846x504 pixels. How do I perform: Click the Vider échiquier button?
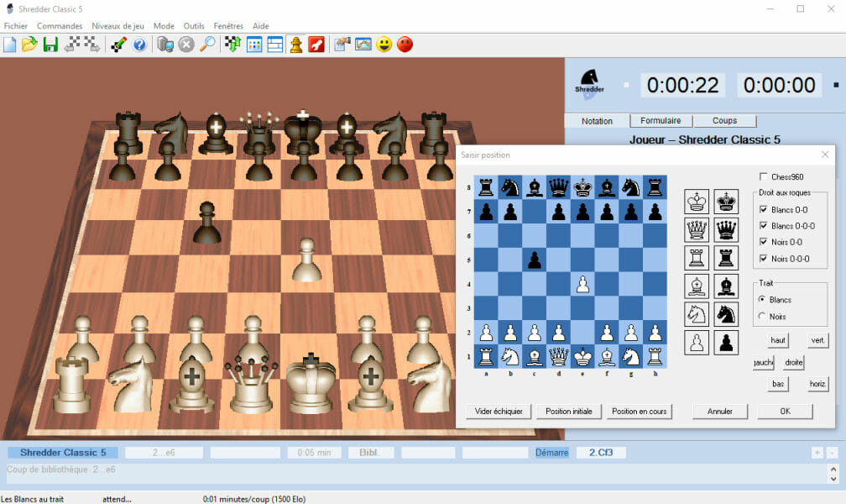(x=499, y=411)
